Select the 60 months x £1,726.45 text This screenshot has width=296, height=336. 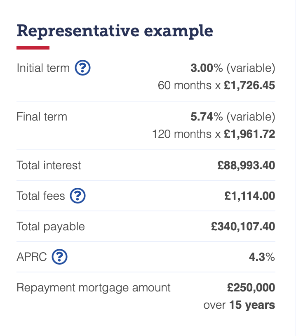pos(216,85)
